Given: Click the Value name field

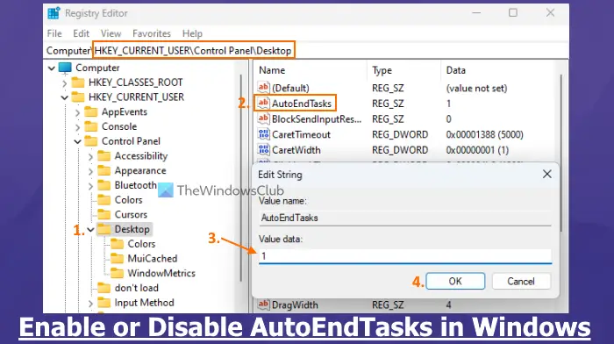Looking at the screenshot, I should (405, 218).
